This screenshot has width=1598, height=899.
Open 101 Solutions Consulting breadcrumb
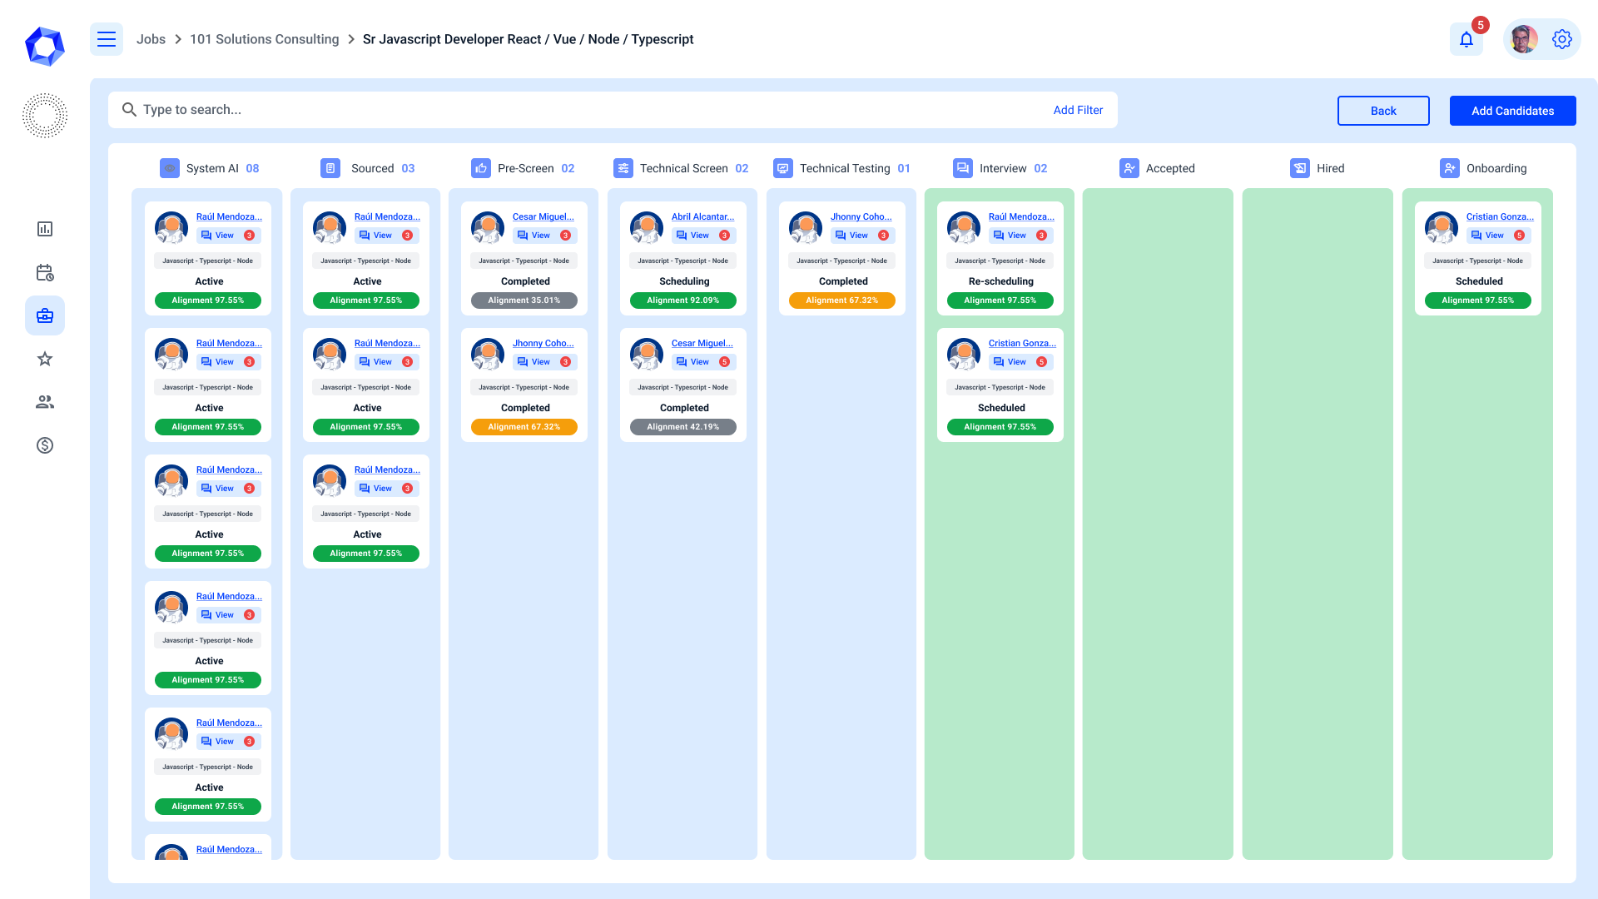click(264, 39)
